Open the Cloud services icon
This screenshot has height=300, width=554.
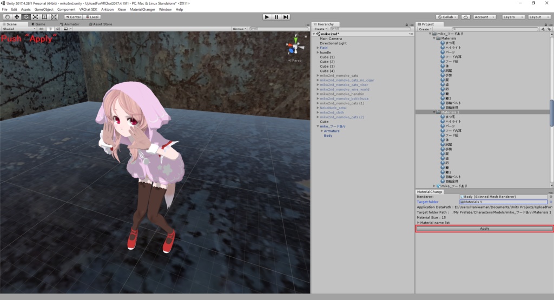(466, 17)
